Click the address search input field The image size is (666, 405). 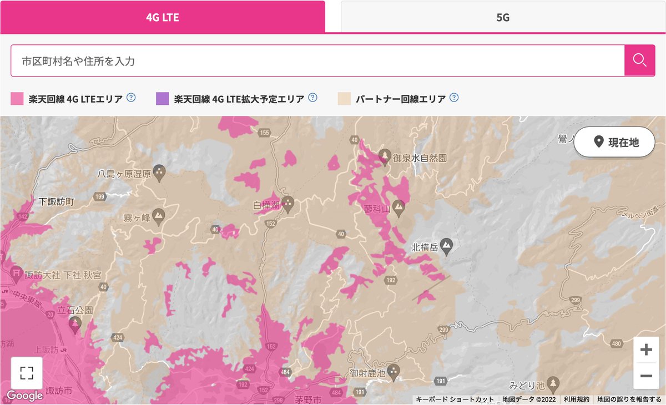coord(317,60)
